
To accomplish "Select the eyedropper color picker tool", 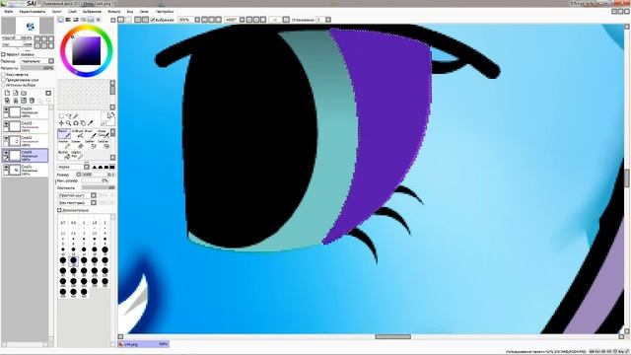I will (90, 122).
